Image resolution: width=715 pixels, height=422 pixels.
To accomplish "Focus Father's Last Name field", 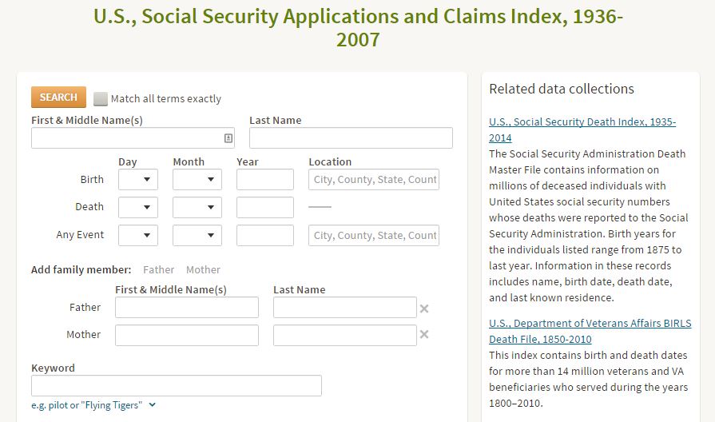I will pyautogui.click(x=345, y=308).
